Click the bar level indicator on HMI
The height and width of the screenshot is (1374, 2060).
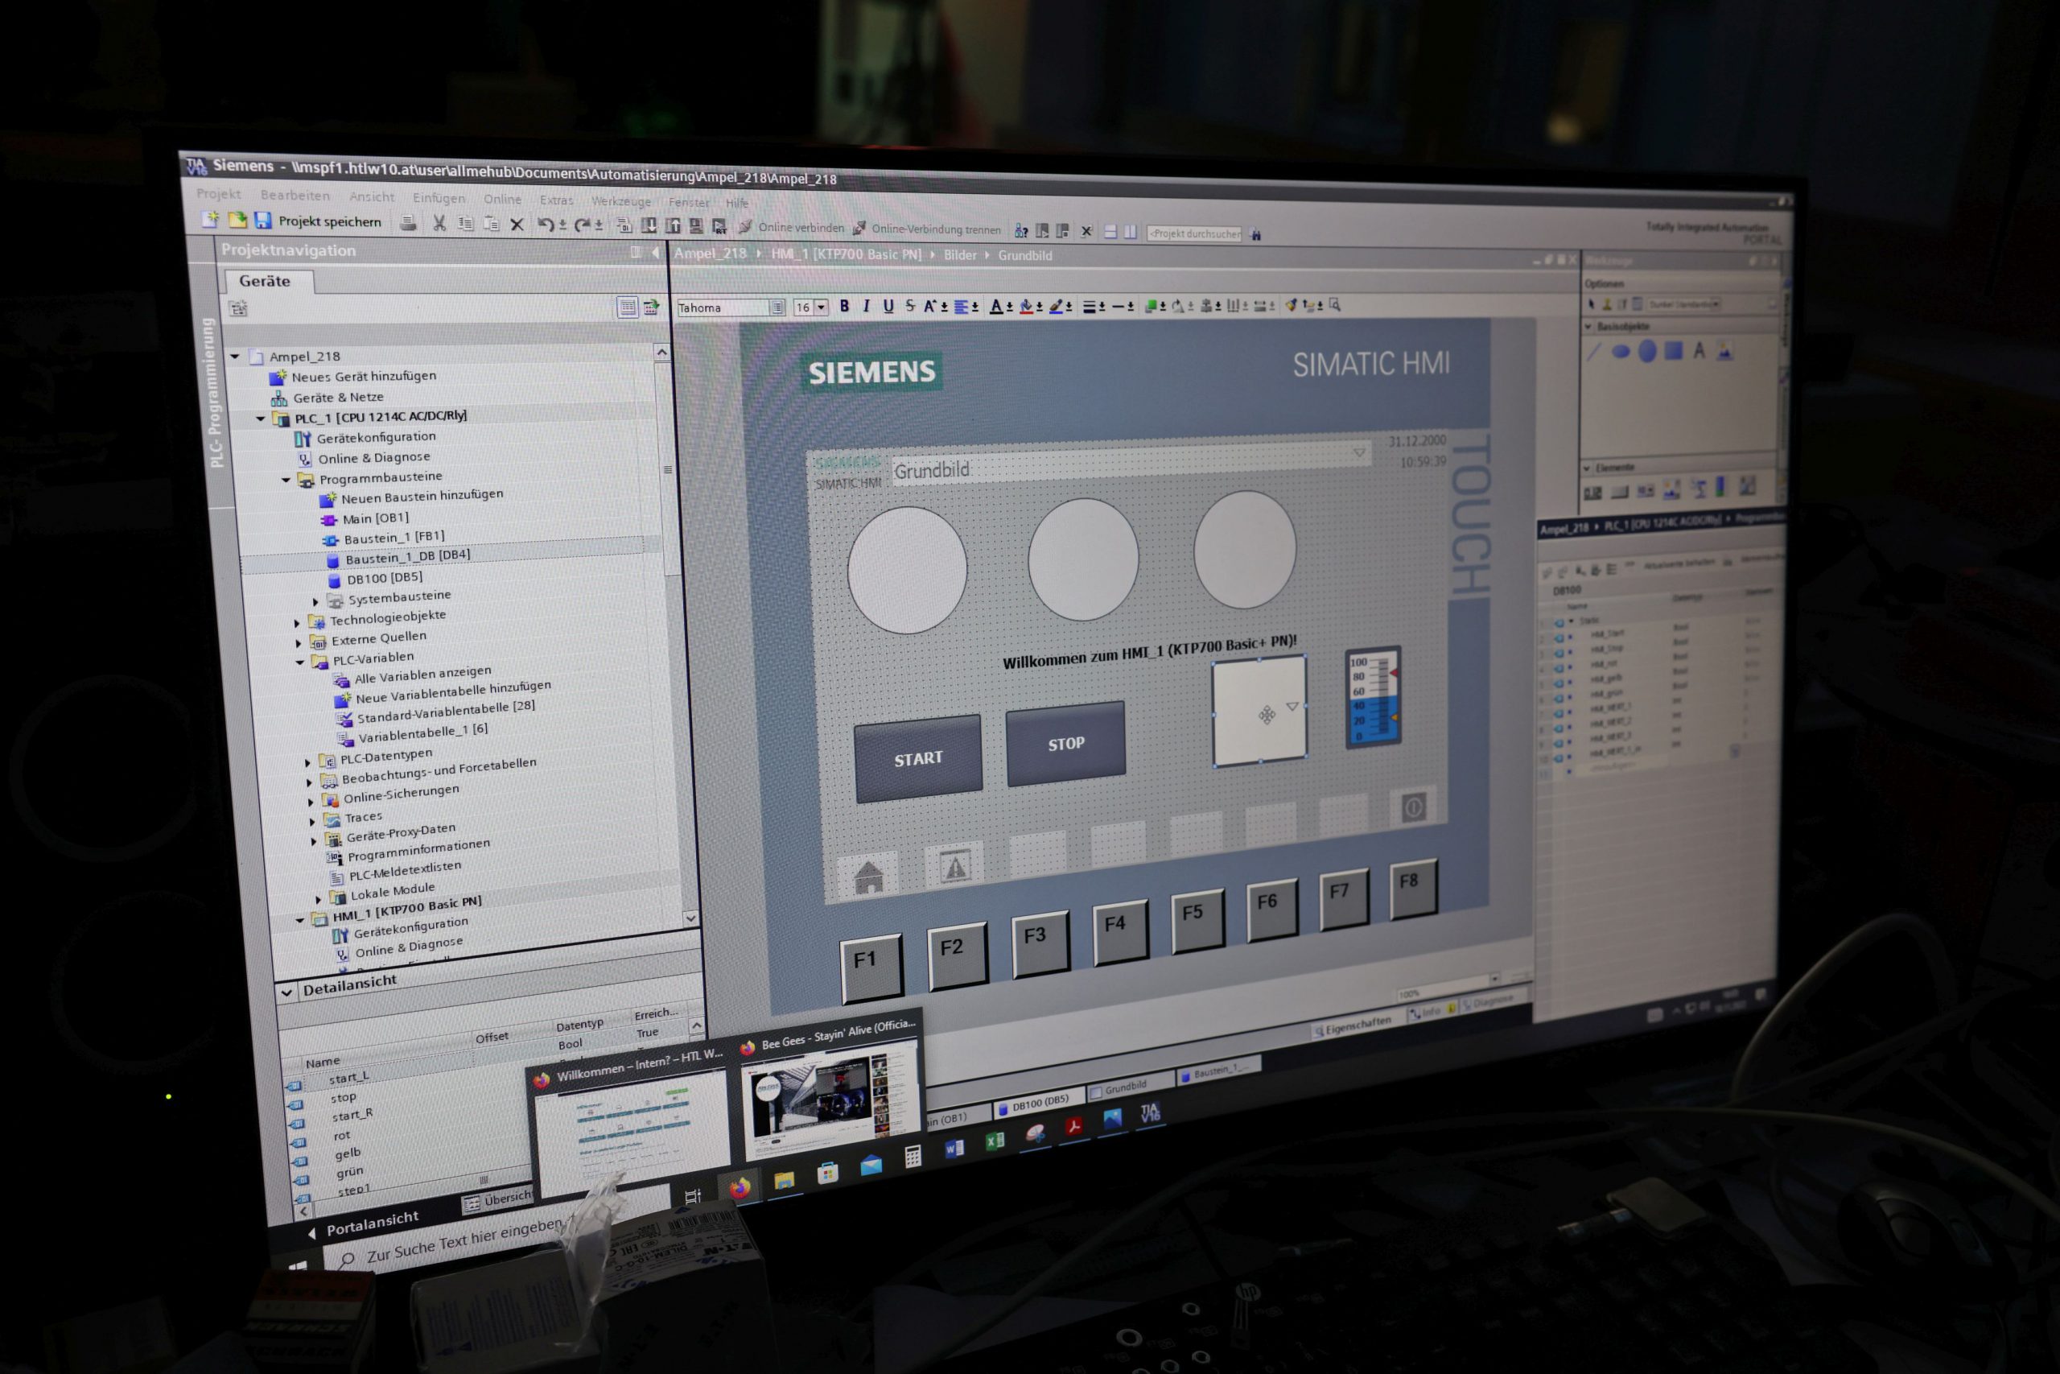click(x=1373, y=698)
